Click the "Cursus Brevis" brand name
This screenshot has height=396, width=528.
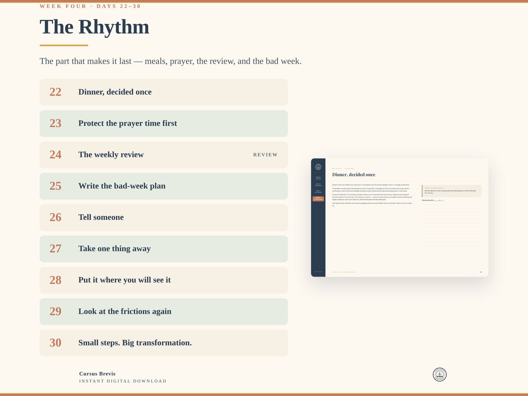(x=97, y=374)
